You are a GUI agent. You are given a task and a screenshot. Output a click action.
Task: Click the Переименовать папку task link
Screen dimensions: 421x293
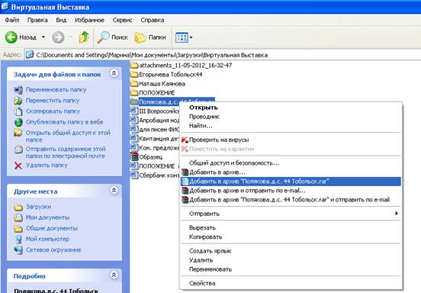[56, 90]
